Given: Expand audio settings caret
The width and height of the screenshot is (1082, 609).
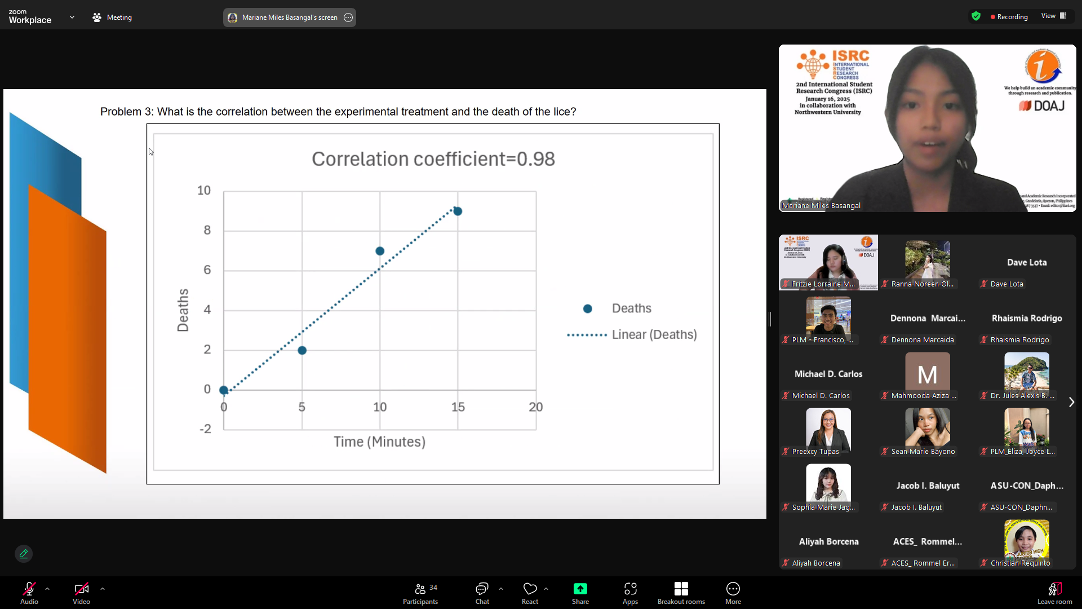Looking at the screenshot, I should pyautogui.click(x=47, y=589).
